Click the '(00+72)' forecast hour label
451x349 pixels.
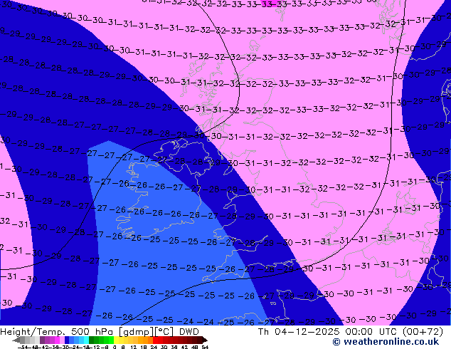423,332
